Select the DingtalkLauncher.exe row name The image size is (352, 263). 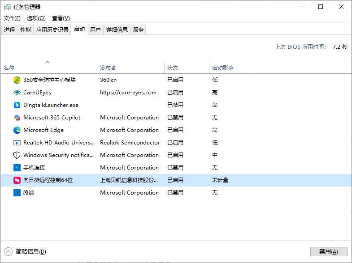[51, 105]
